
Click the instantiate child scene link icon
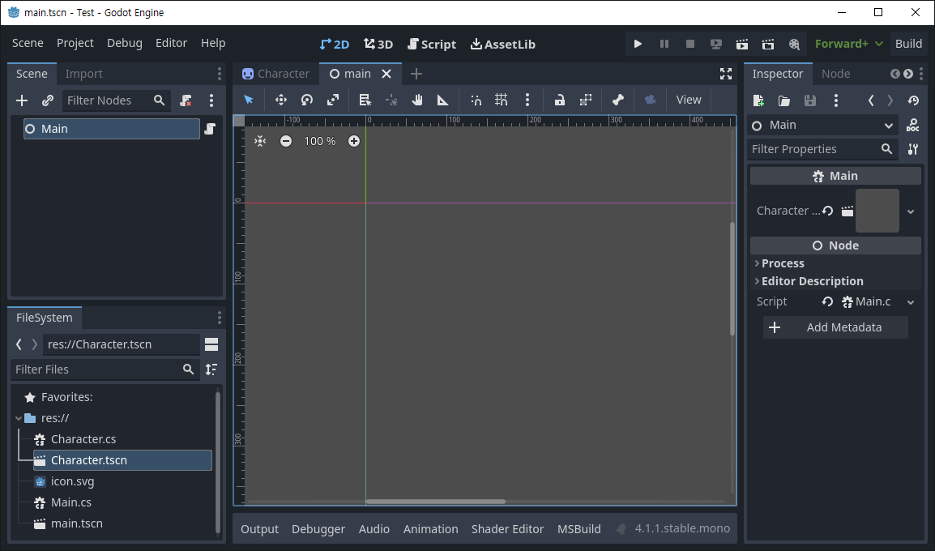[48, 100]
